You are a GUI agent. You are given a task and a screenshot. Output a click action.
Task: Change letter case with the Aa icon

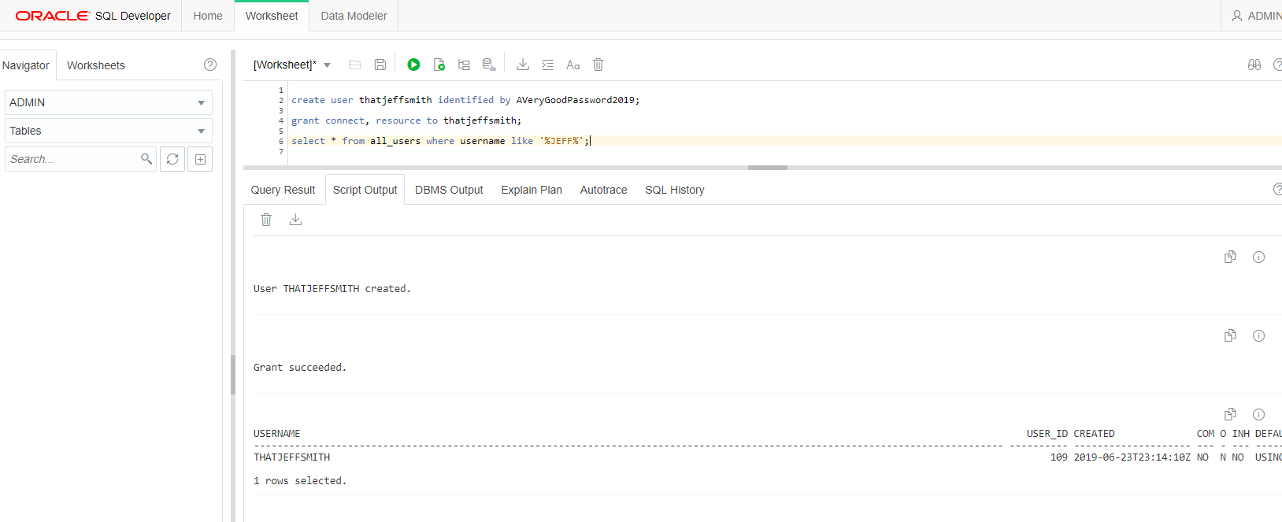572,65
